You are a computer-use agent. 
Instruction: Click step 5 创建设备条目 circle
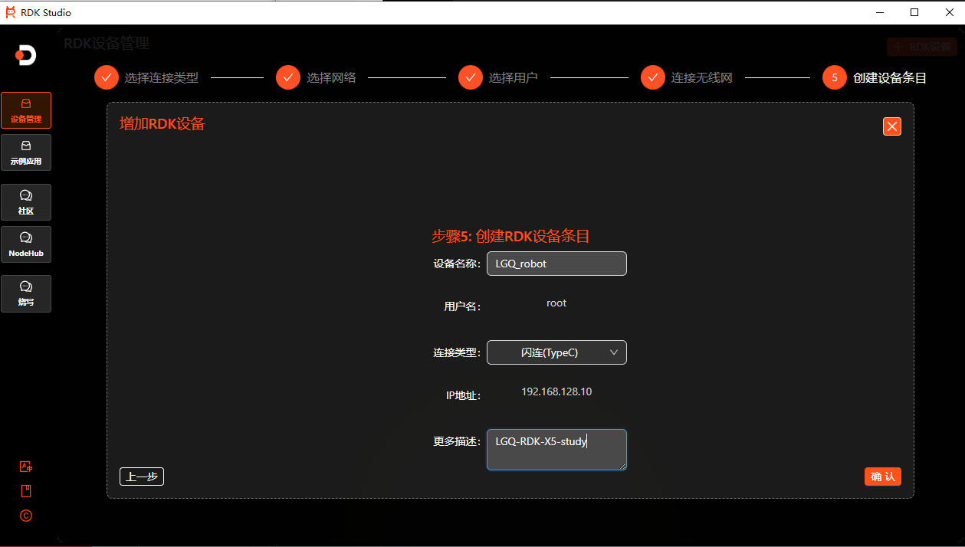click(835, 77)
